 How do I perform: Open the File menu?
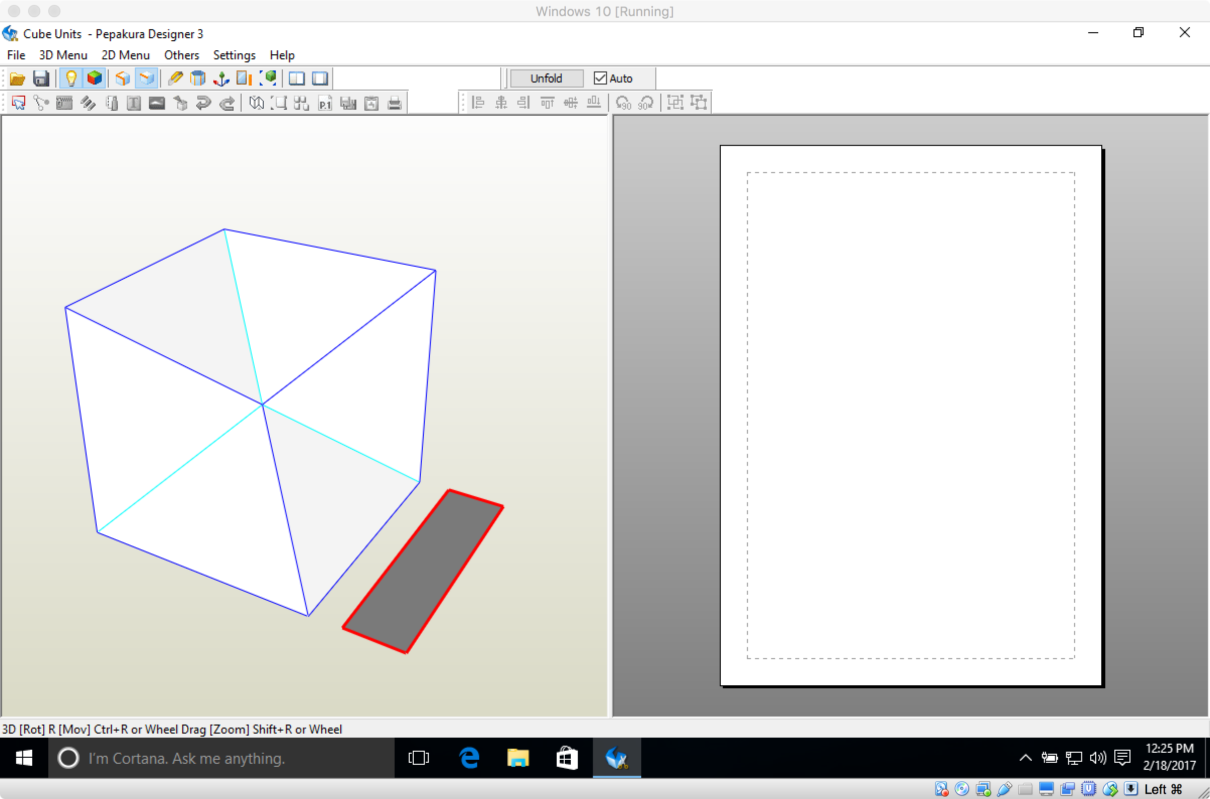coord(16,55)
